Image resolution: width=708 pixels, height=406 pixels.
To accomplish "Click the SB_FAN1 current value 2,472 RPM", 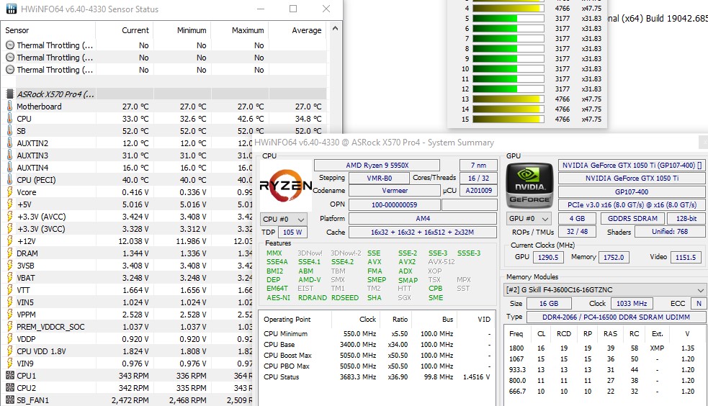I will [x=130, y=400].
